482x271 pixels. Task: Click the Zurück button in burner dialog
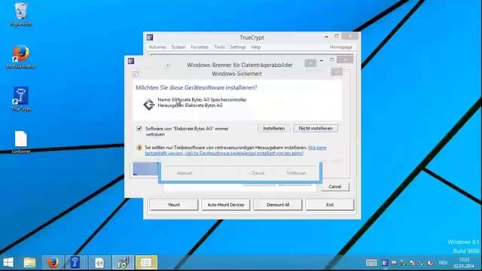[x=257, y=173]
